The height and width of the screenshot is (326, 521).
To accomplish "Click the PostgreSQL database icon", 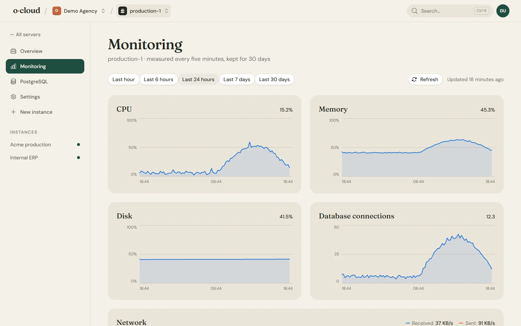I will click(13, 81).
